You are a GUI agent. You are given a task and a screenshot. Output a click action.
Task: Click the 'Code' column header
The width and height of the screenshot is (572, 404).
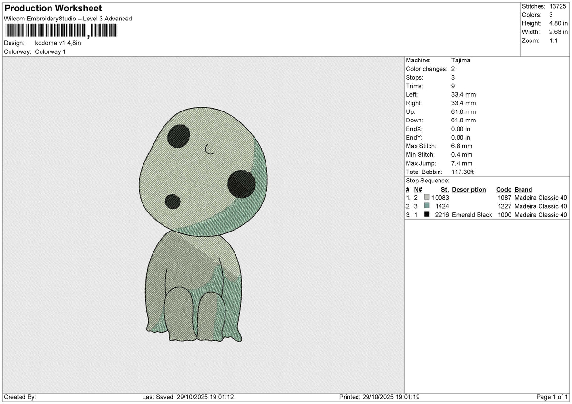click(x=503, y=189)
